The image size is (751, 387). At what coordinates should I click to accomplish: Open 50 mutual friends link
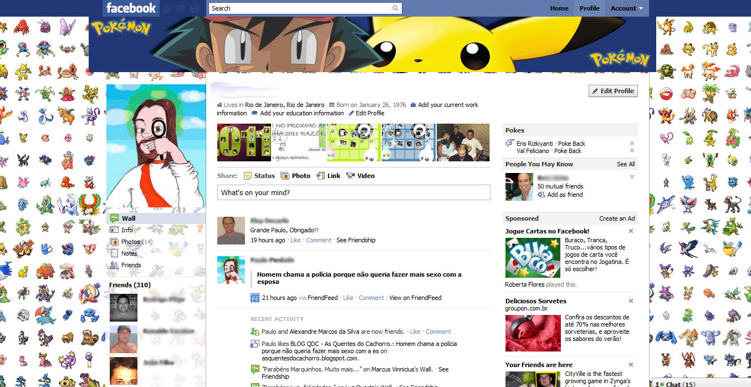[x=560, y=186]
